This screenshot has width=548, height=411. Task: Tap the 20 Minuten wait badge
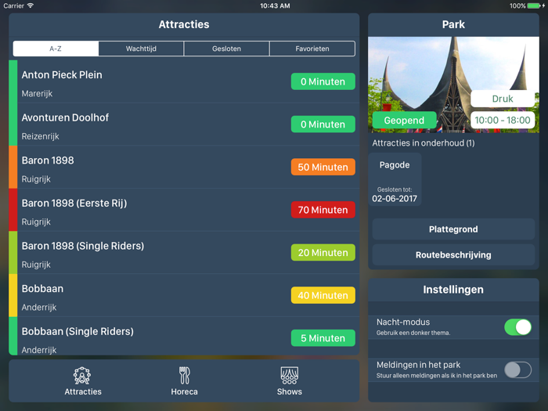click(x=323, y=253)
